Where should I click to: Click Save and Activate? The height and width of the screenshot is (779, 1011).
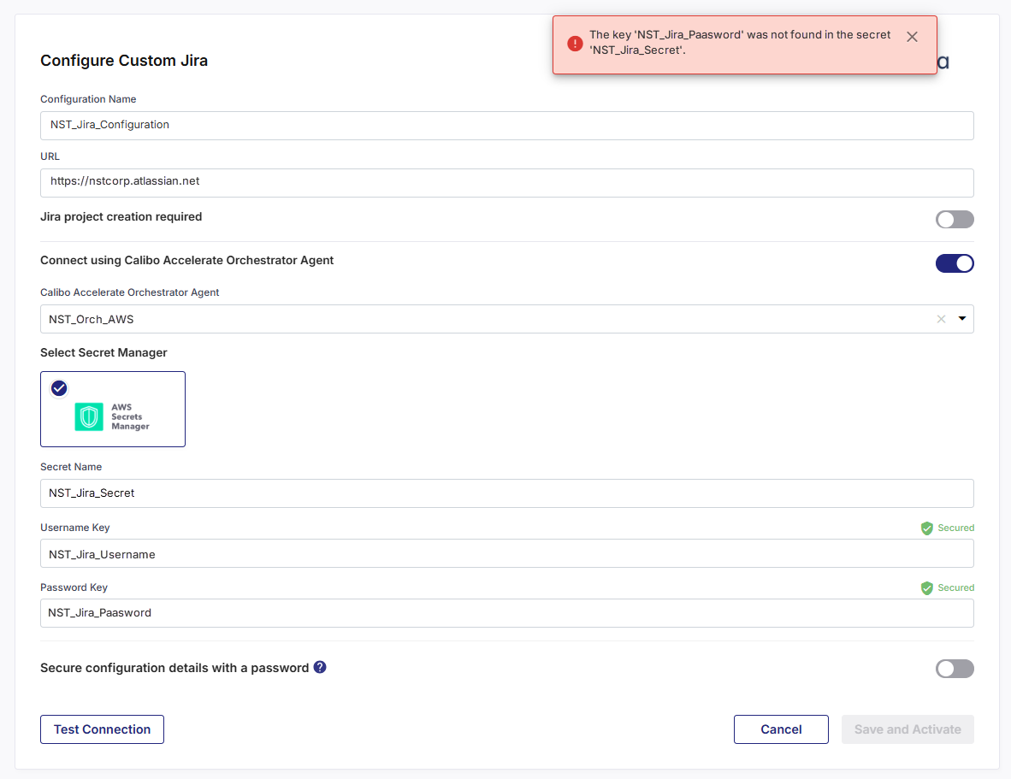click(908, 729)
